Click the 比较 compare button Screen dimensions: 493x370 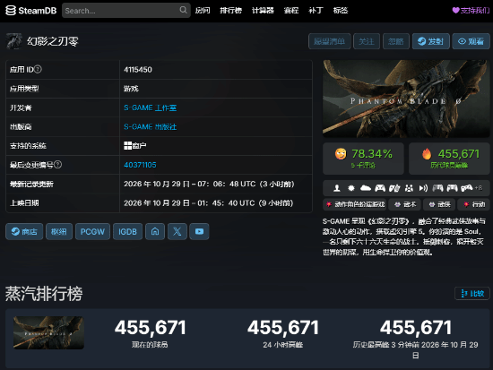472,293
